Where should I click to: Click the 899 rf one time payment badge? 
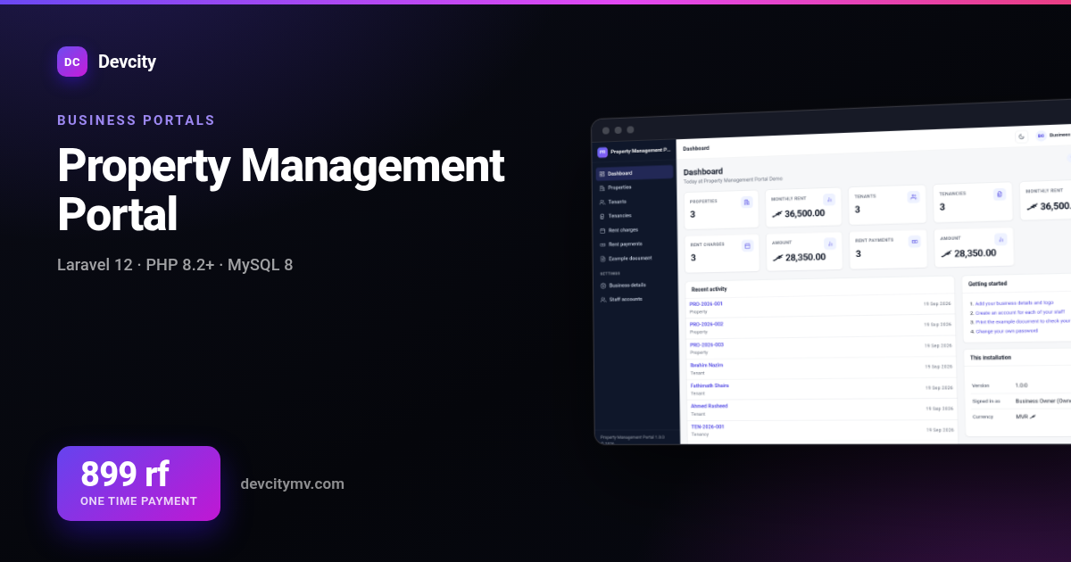(x=138, y=483)
